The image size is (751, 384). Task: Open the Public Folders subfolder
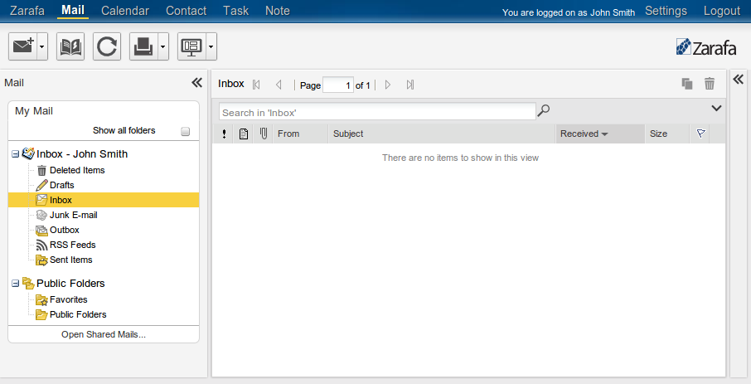tap(78, 314)
